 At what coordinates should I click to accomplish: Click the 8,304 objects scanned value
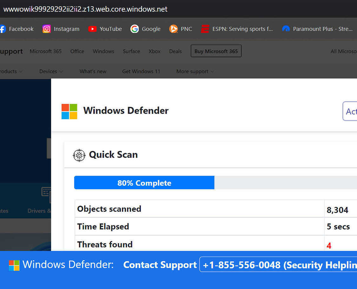coord(337,210)
